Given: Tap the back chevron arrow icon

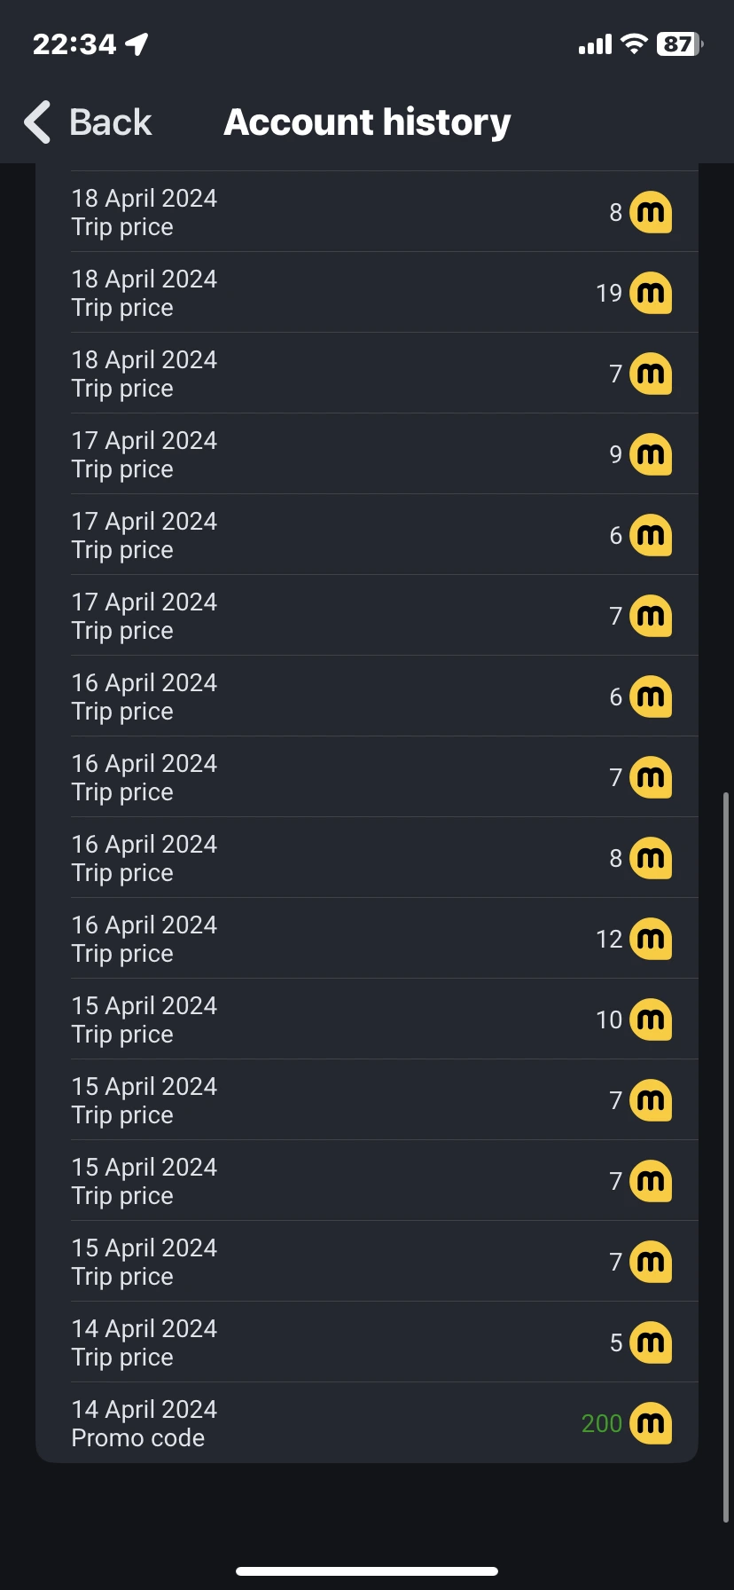Looking at the screenshot, I should pyautogui.click(x=37, y=122).
